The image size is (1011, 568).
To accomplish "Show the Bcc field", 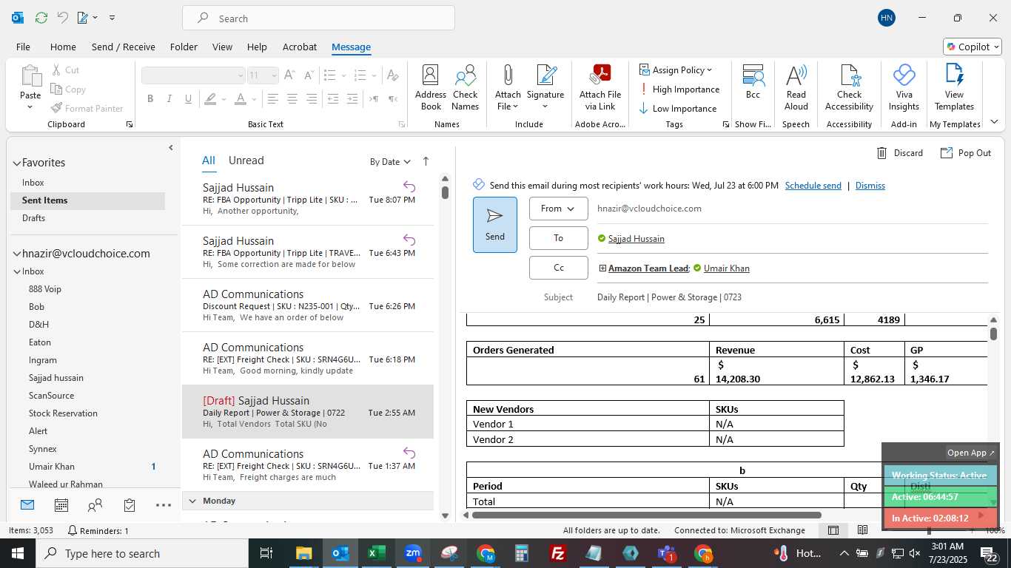I will pyautogui.click(x=753, y=81).
